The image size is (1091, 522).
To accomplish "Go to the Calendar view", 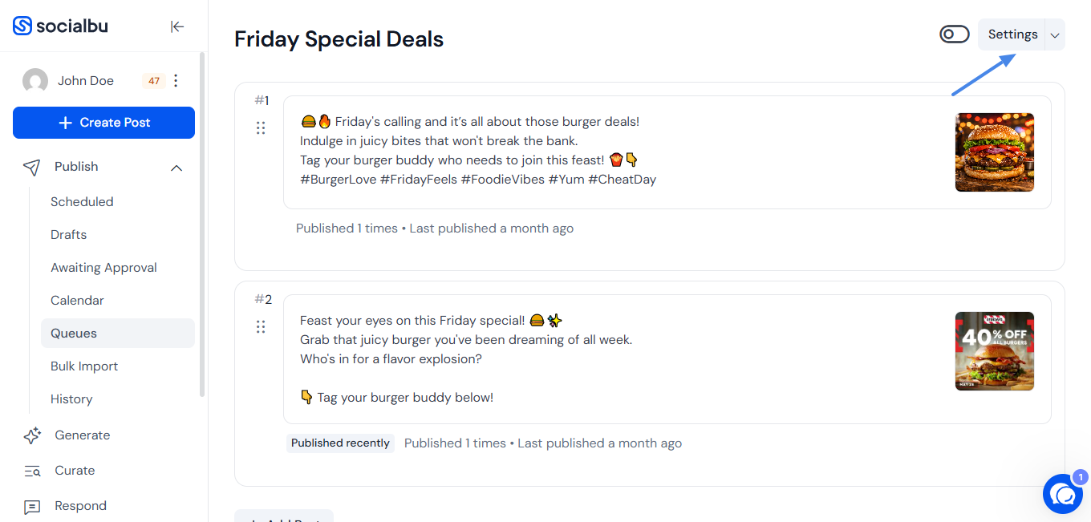I will coord(77,301).
